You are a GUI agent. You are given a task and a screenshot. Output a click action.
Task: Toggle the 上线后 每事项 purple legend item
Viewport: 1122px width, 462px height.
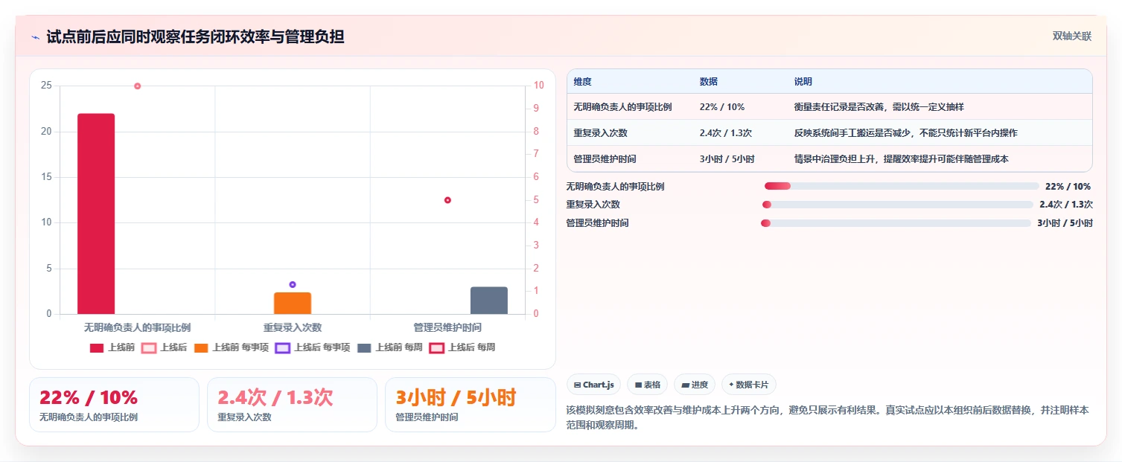(x=313, y=347)
